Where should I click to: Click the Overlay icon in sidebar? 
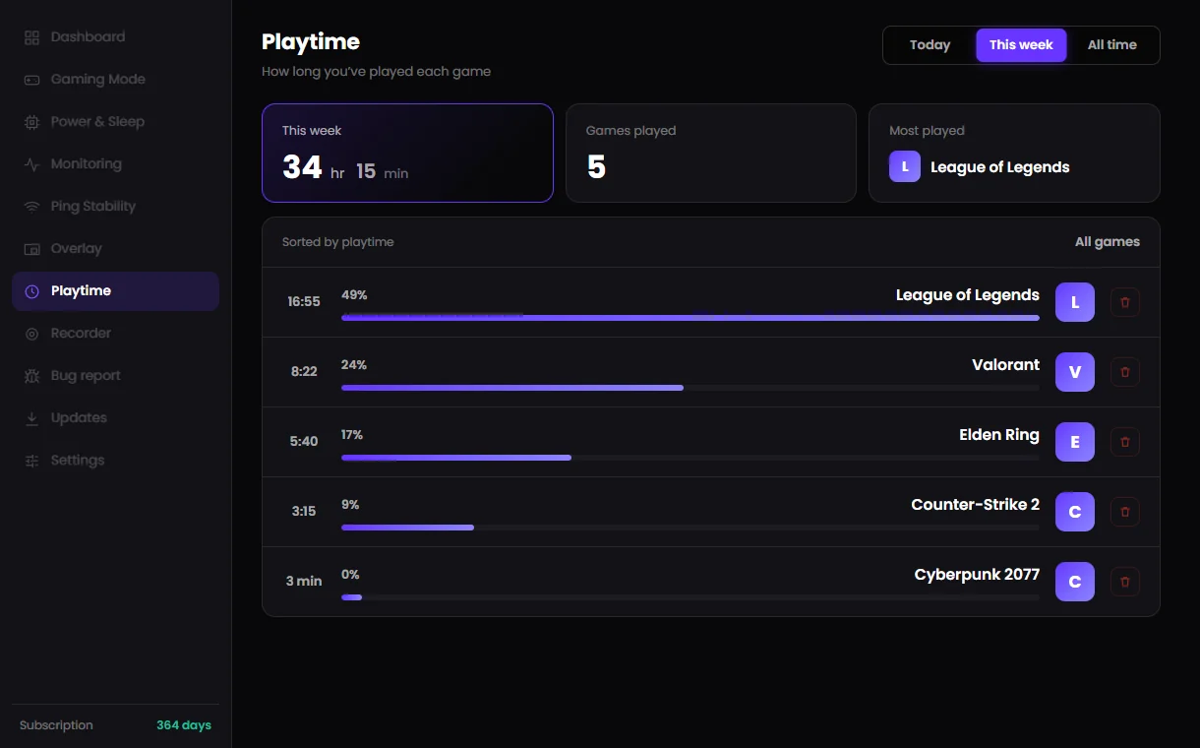click(31, 249)
